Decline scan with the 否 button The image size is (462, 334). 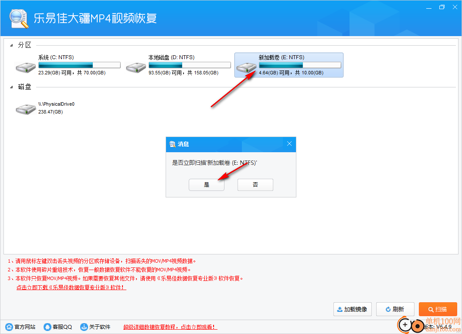[x=255, y=185]
